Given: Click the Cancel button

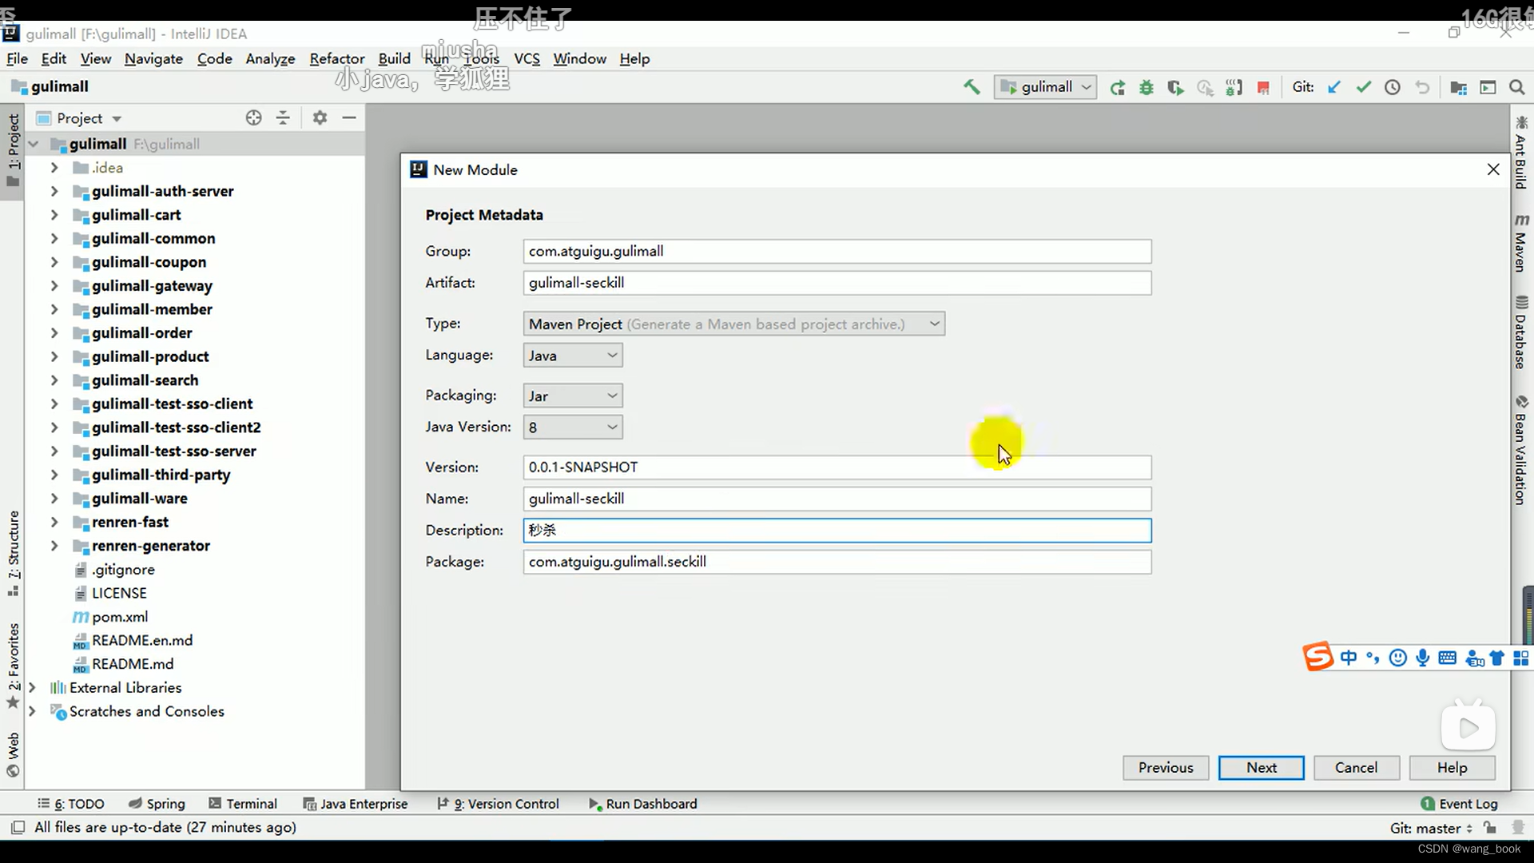Looking at the screenshot, I should [x=1356, y=767].
